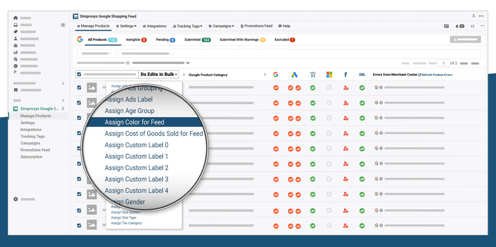496x247 pixels.
Task: Open the Home icon in the sidebar
Action: pos(16,18)
